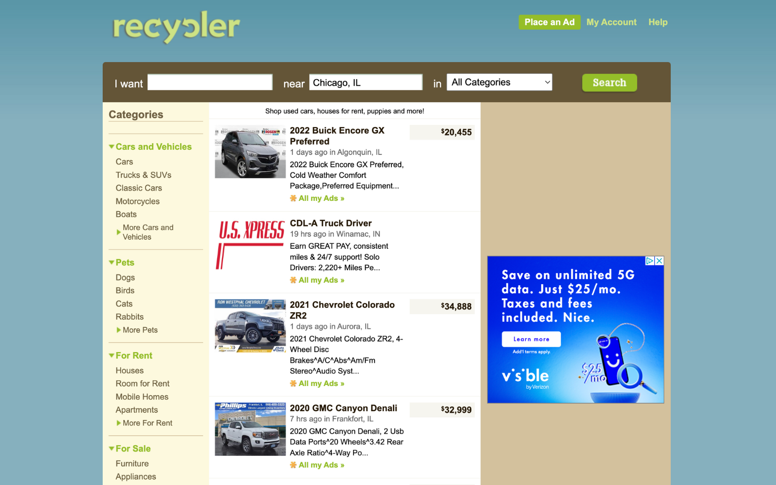Screen dimensions: 776x485
Task: Open Room for Rent category
Action: 143,384
